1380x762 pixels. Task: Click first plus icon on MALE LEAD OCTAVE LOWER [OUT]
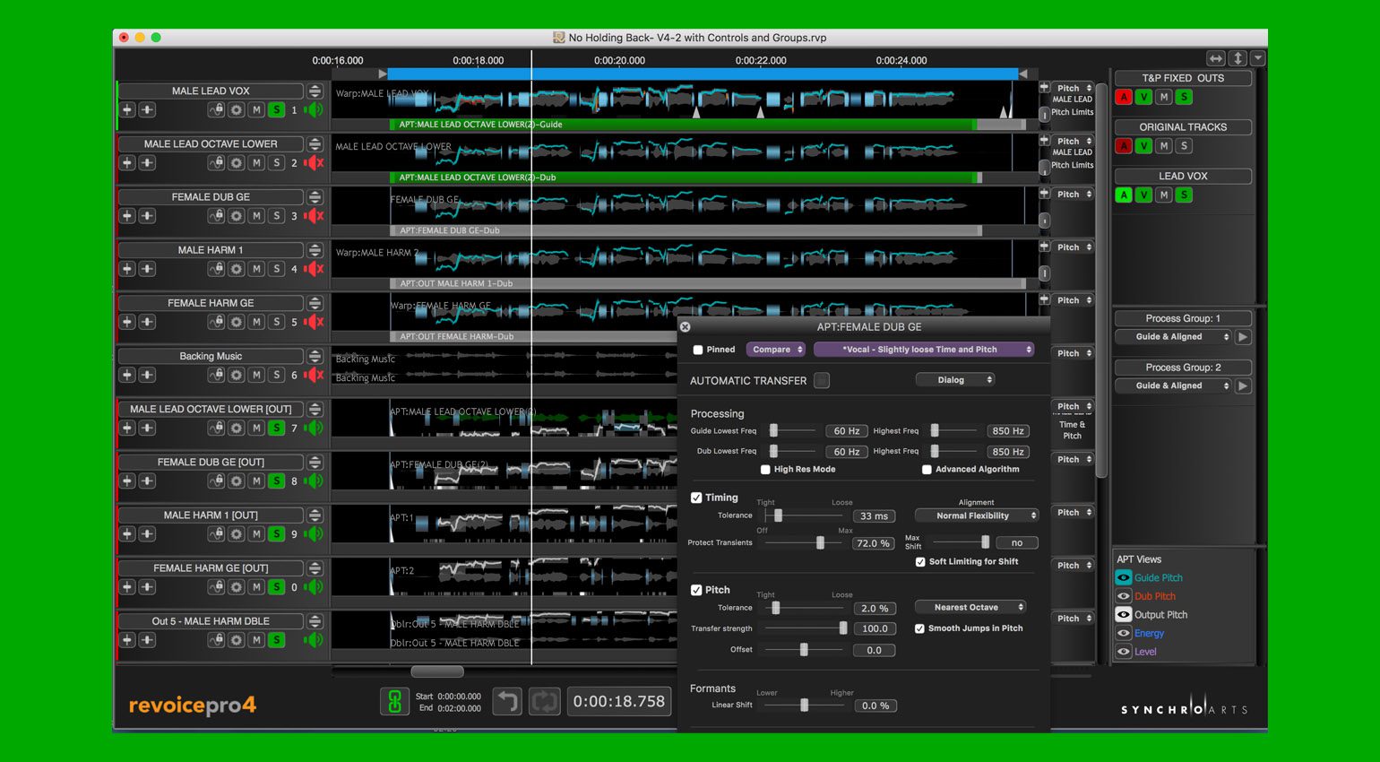(127, 429)
